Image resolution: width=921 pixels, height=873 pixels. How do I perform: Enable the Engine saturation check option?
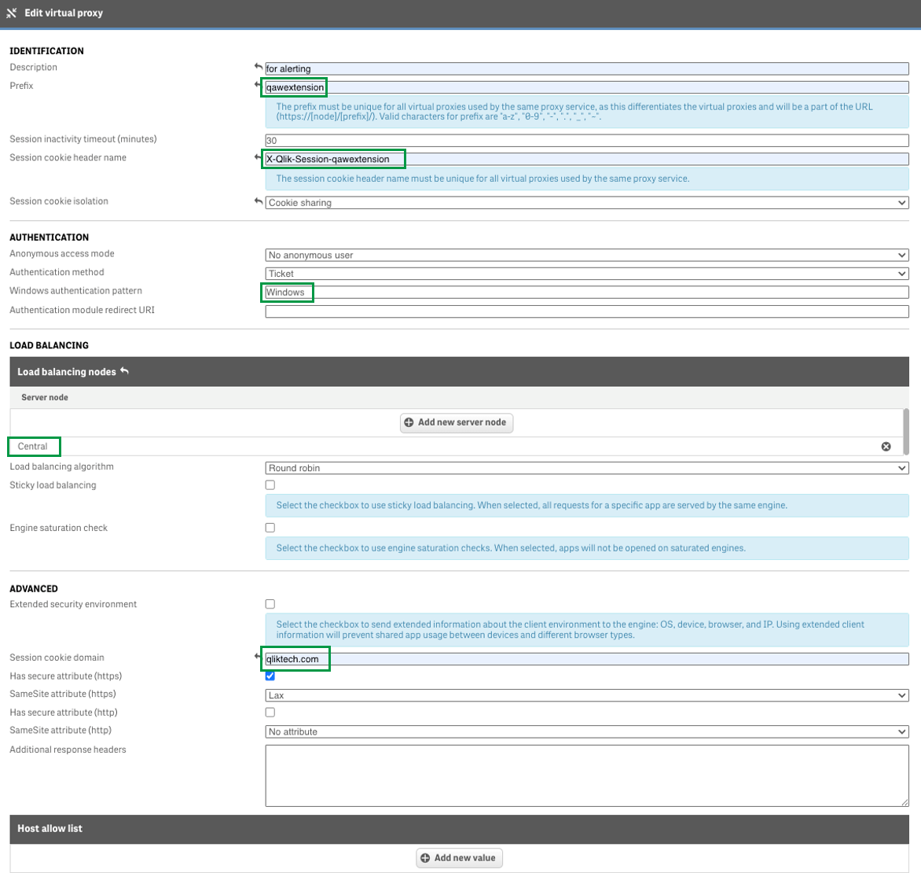tap(270, 527)
